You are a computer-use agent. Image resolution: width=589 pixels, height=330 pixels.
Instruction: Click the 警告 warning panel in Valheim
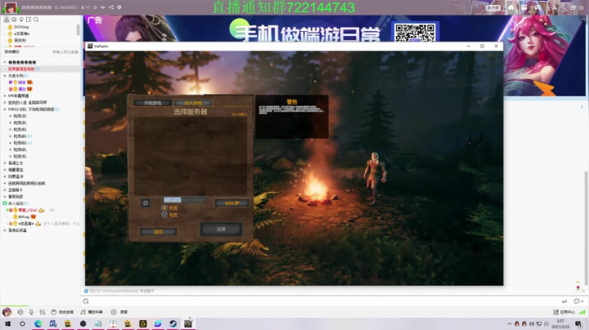[x=292, y=117]
